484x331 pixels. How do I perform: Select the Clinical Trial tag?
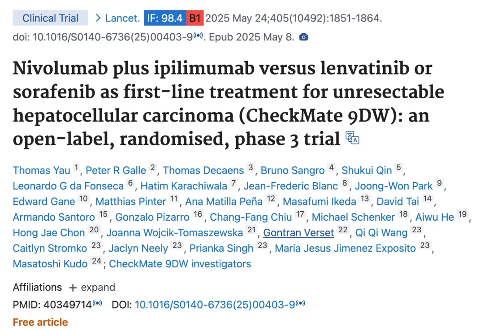point(50,18)
